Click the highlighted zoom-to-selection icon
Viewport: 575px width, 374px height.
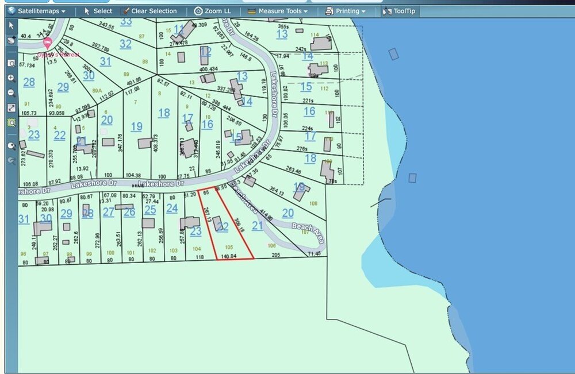click(11, 122)
